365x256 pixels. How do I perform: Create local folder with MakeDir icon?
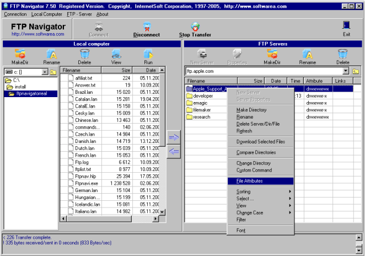(20, 54)
